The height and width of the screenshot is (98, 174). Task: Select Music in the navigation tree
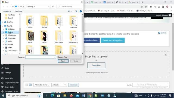point(10,41)
